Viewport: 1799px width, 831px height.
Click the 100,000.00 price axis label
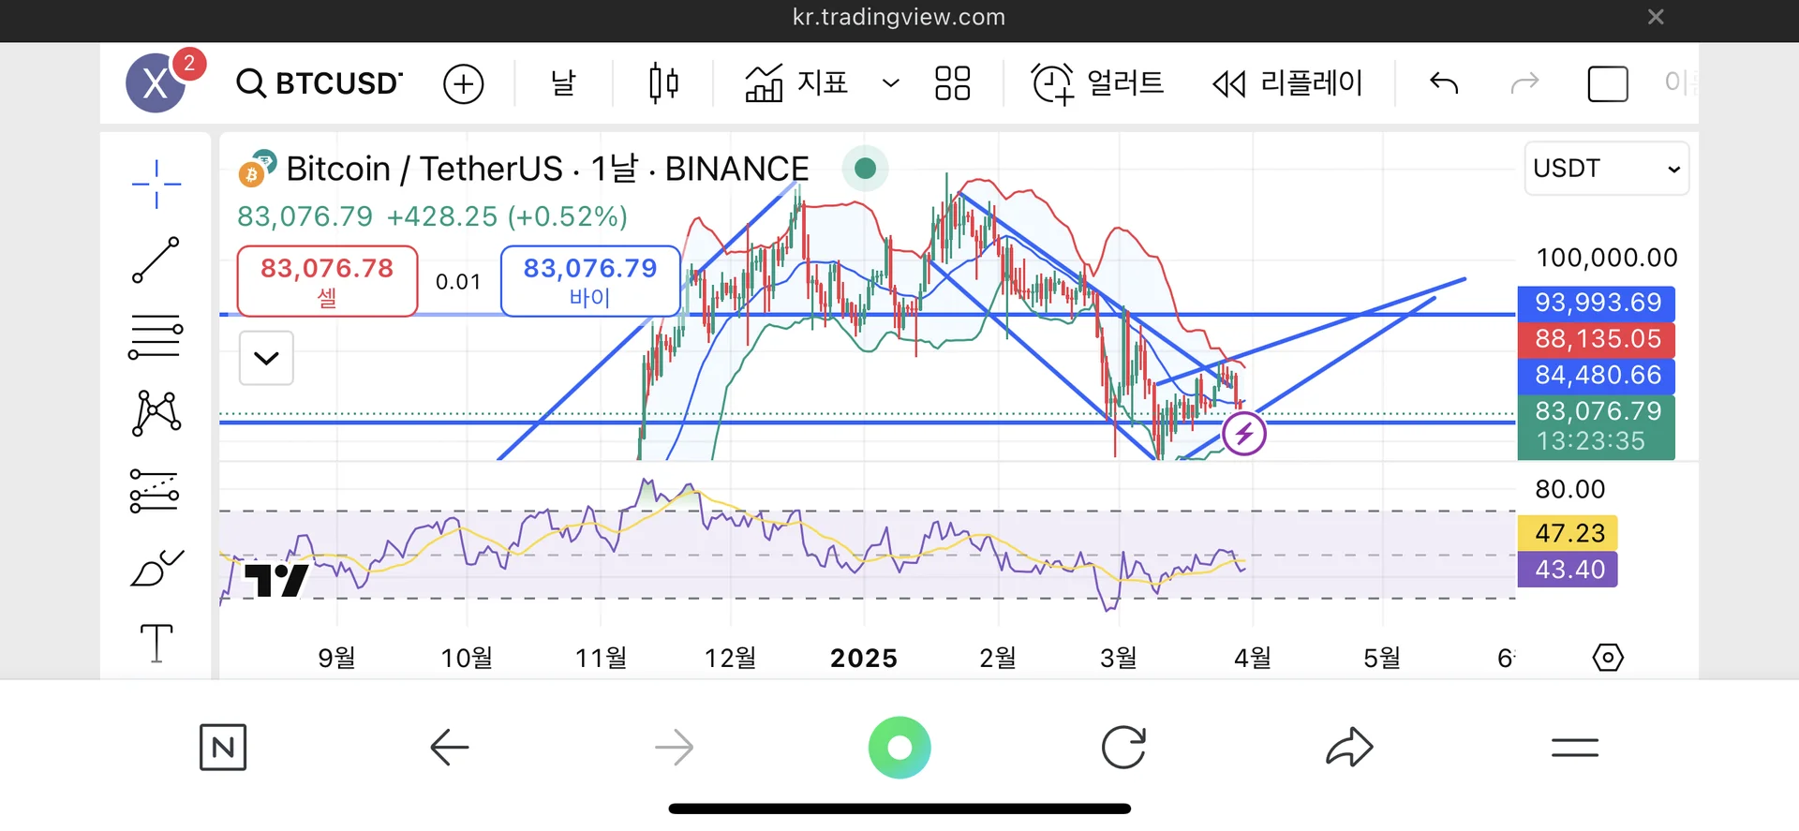[1606, 258]
